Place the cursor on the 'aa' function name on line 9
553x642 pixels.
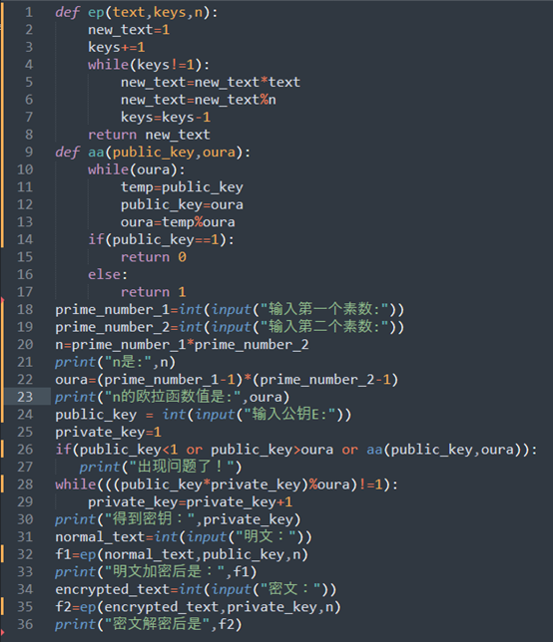click(96, 153)
